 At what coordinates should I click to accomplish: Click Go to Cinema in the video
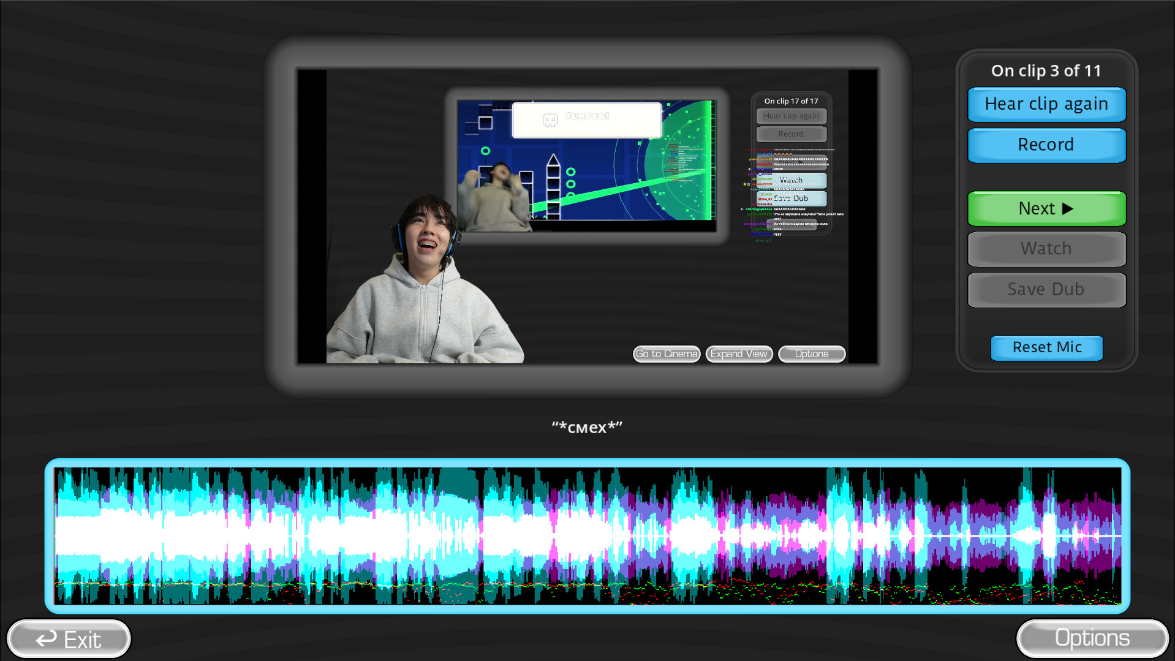[x=667, y=354]
